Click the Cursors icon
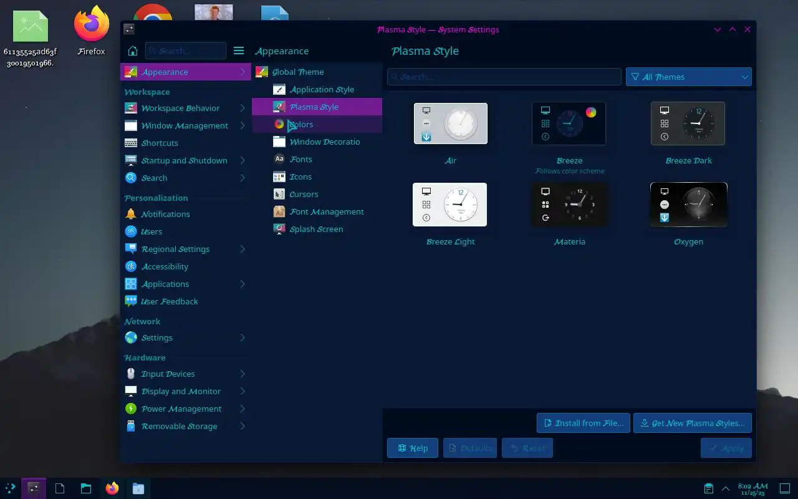 (279, 194)
